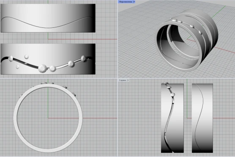Click the Перспектива viewport title label

[x=126, y=2]
